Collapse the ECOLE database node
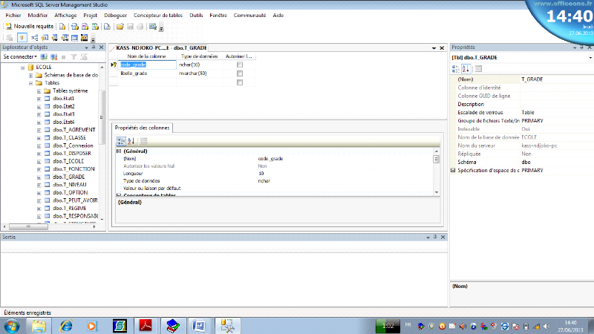The width and height of the screenshot is (594, 334). (22, 67)
